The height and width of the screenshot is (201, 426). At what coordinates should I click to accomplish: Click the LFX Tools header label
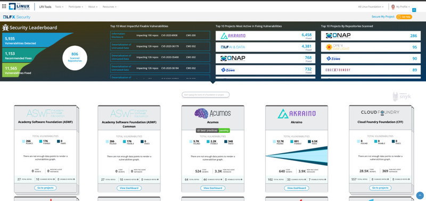45,7
